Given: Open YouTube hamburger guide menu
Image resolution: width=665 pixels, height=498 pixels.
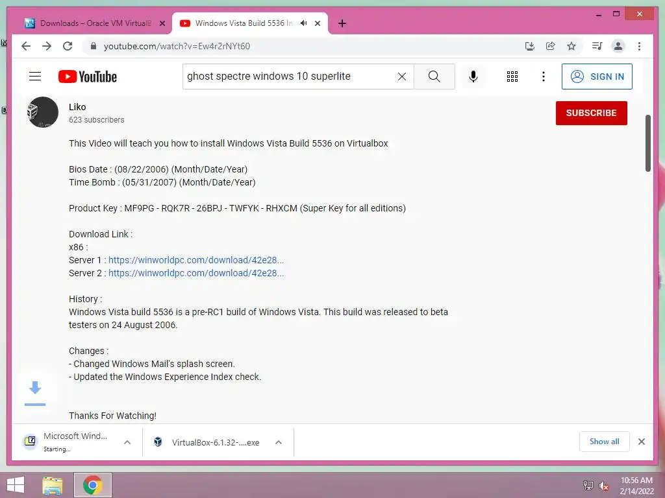Looking at the screenshot, I should click(x=35, y=77).
